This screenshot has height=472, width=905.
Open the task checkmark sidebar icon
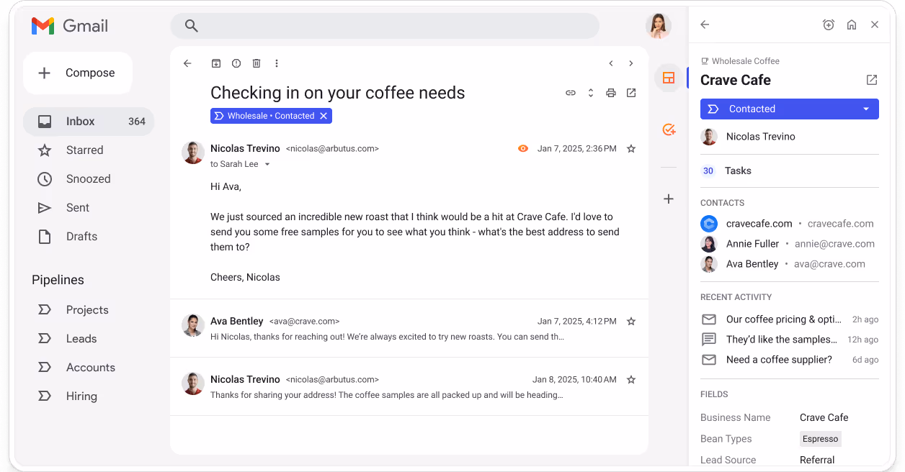pyautogui.click(x=669, y=130)
